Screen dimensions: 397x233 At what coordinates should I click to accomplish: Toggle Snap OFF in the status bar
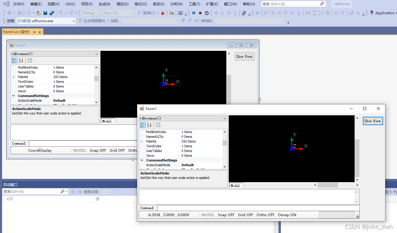(x=226, y=215)
